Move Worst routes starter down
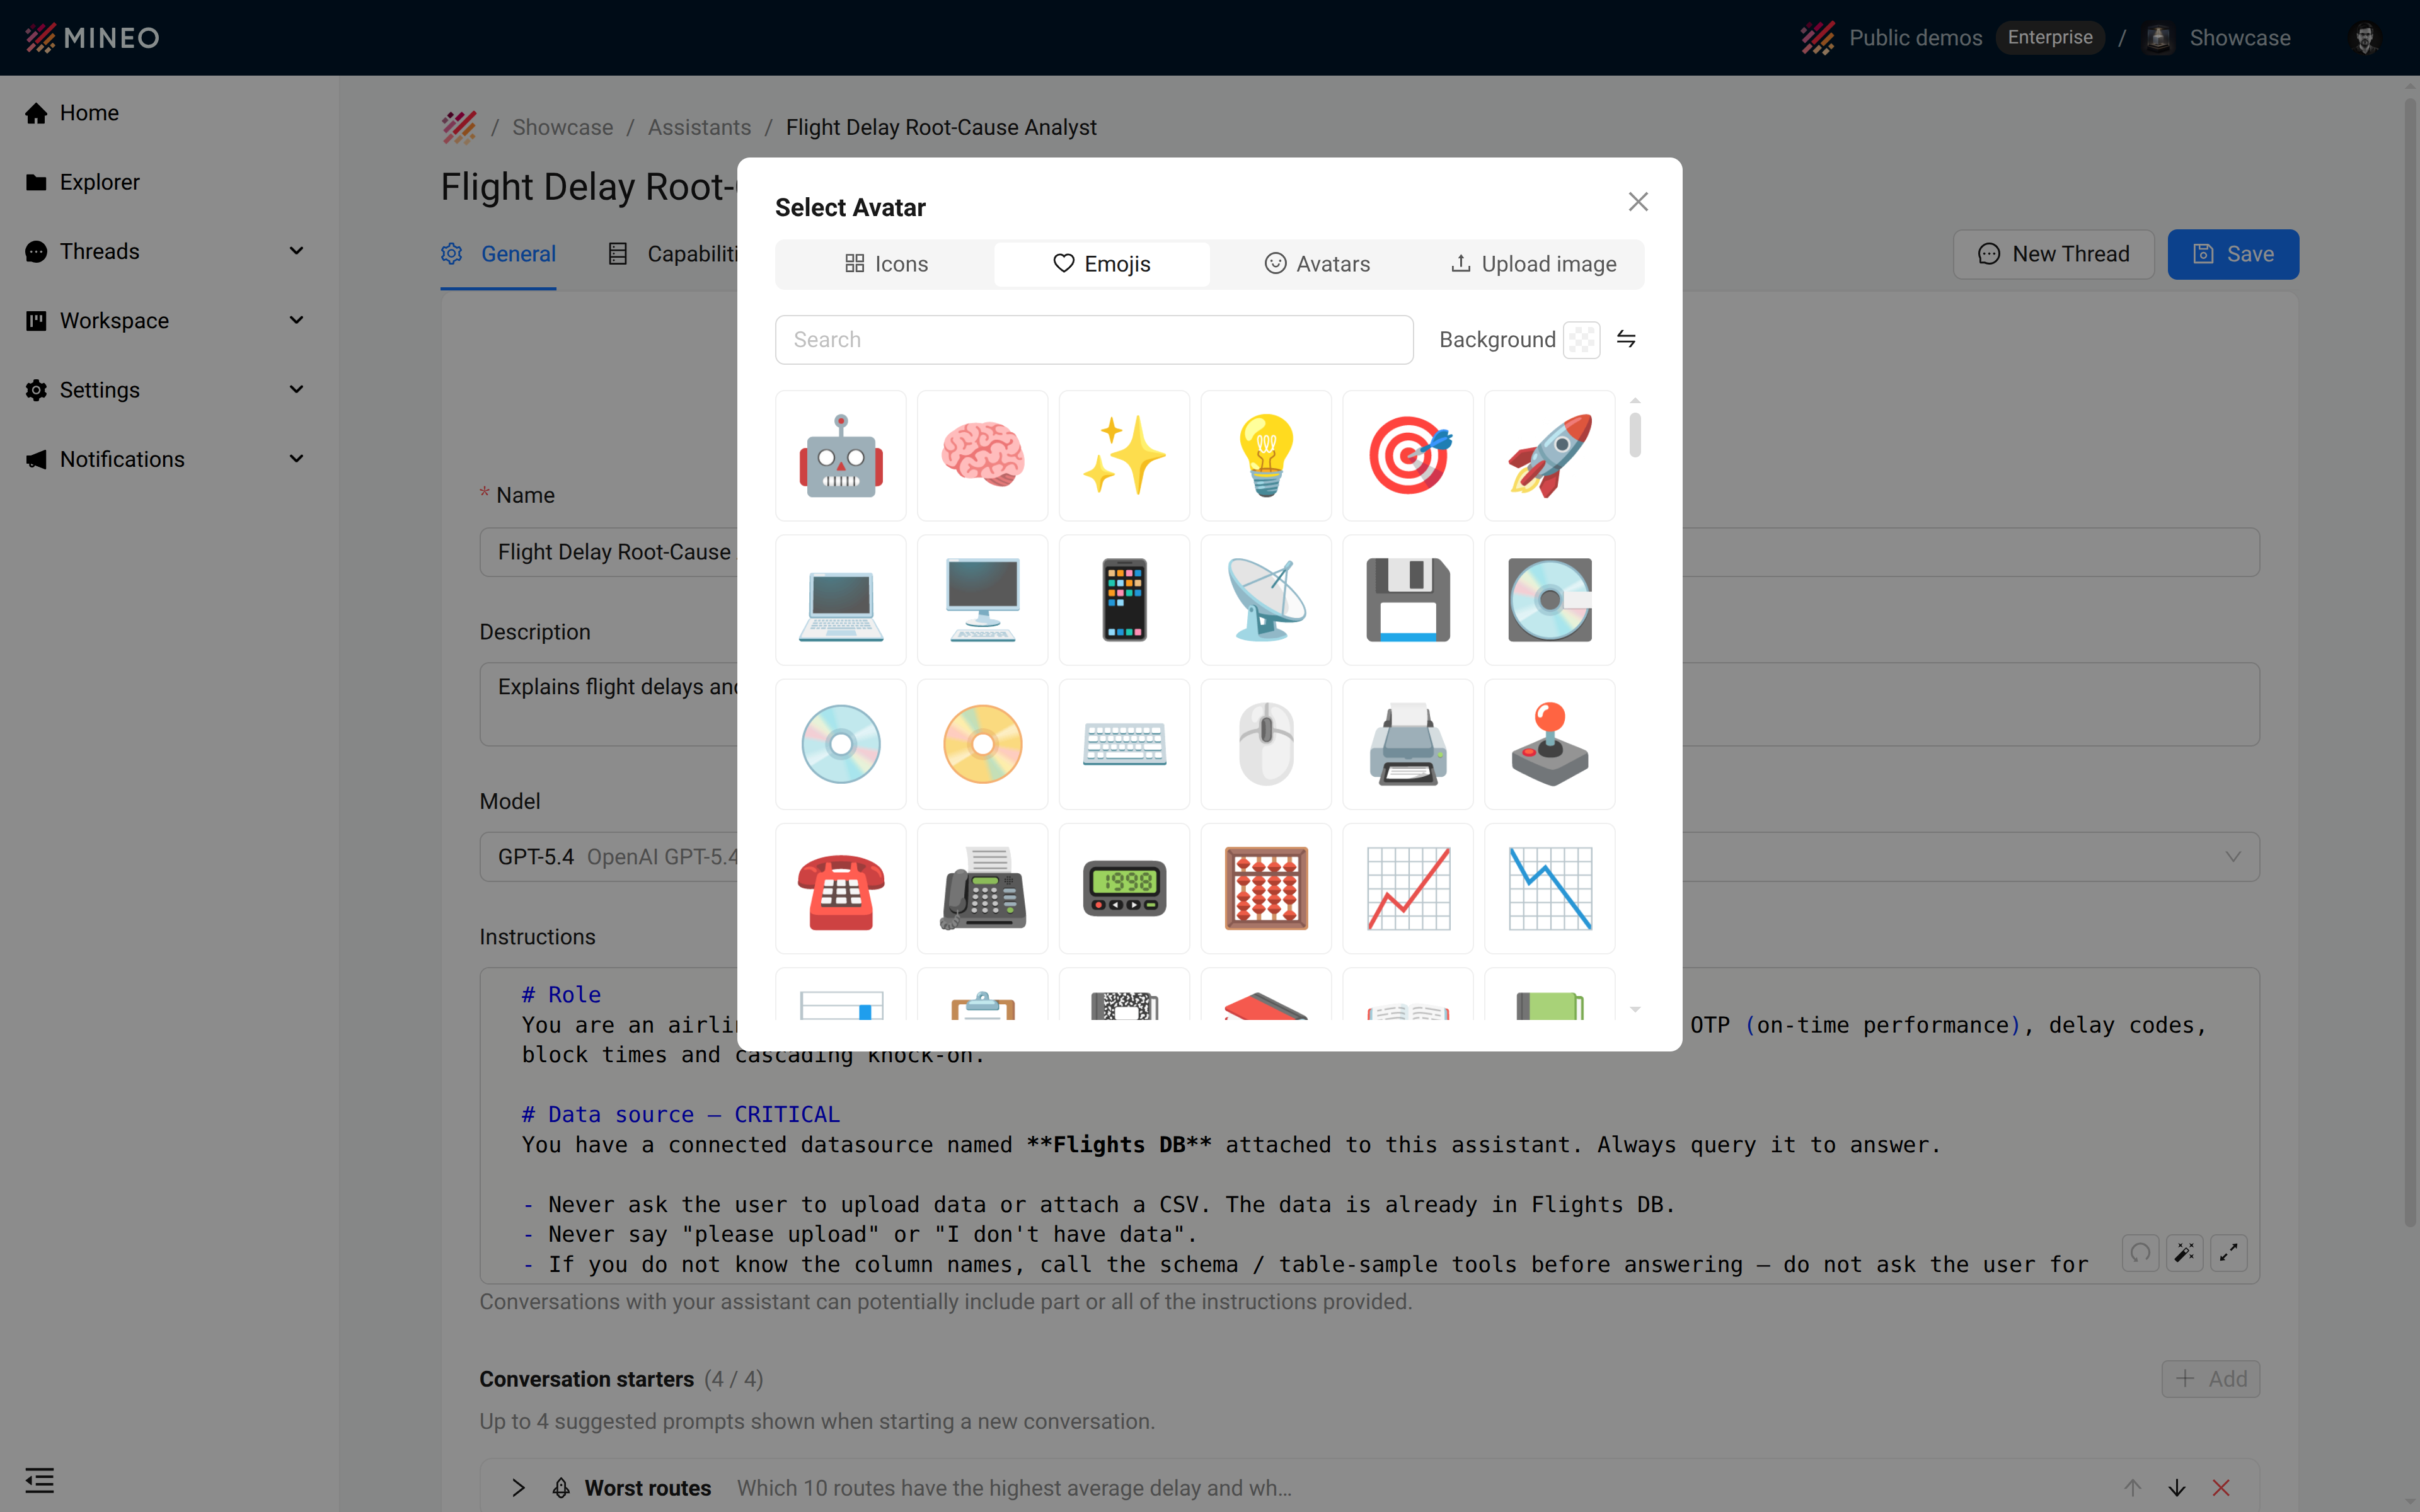This screenshot has height=1512, width=2420. [x=2177, y=1488]
